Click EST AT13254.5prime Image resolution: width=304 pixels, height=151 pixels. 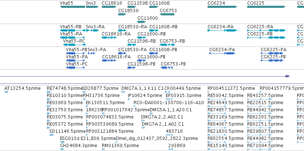pos(6,92)
